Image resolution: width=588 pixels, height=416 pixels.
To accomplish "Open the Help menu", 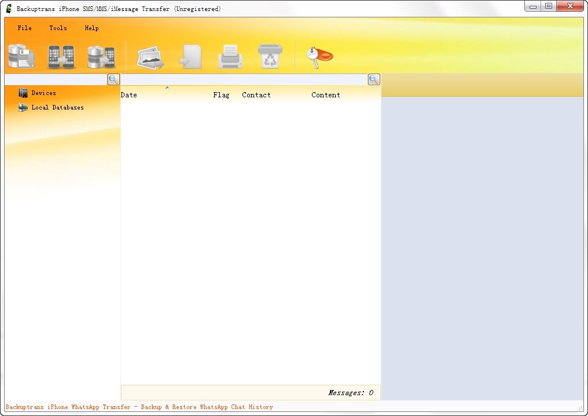I will coord(91,28).
